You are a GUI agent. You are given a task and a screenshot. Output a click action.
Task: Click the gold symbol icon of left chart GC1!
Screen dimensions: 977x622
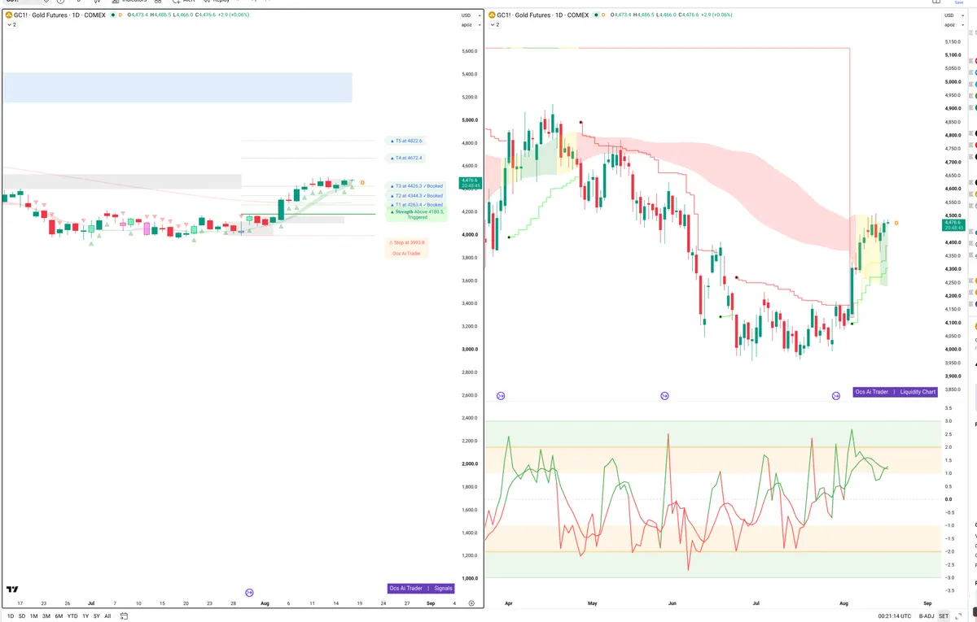click(x=8, y=15)
